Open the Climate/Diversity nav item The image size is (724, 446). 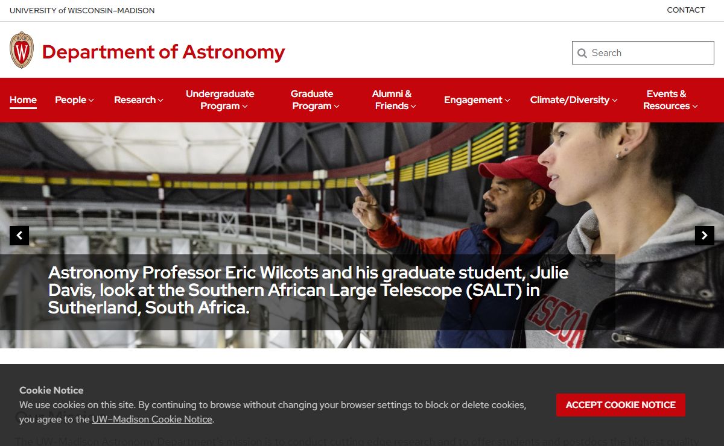pos(574,100)
